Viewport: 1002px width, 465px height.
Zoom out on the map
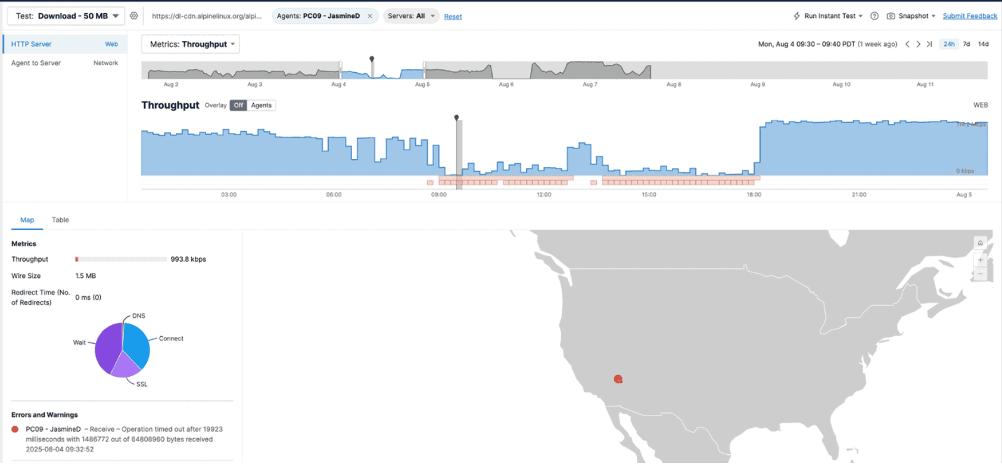click(x=980, y=274)
